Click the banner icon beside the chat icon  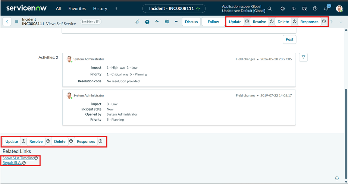304,9
